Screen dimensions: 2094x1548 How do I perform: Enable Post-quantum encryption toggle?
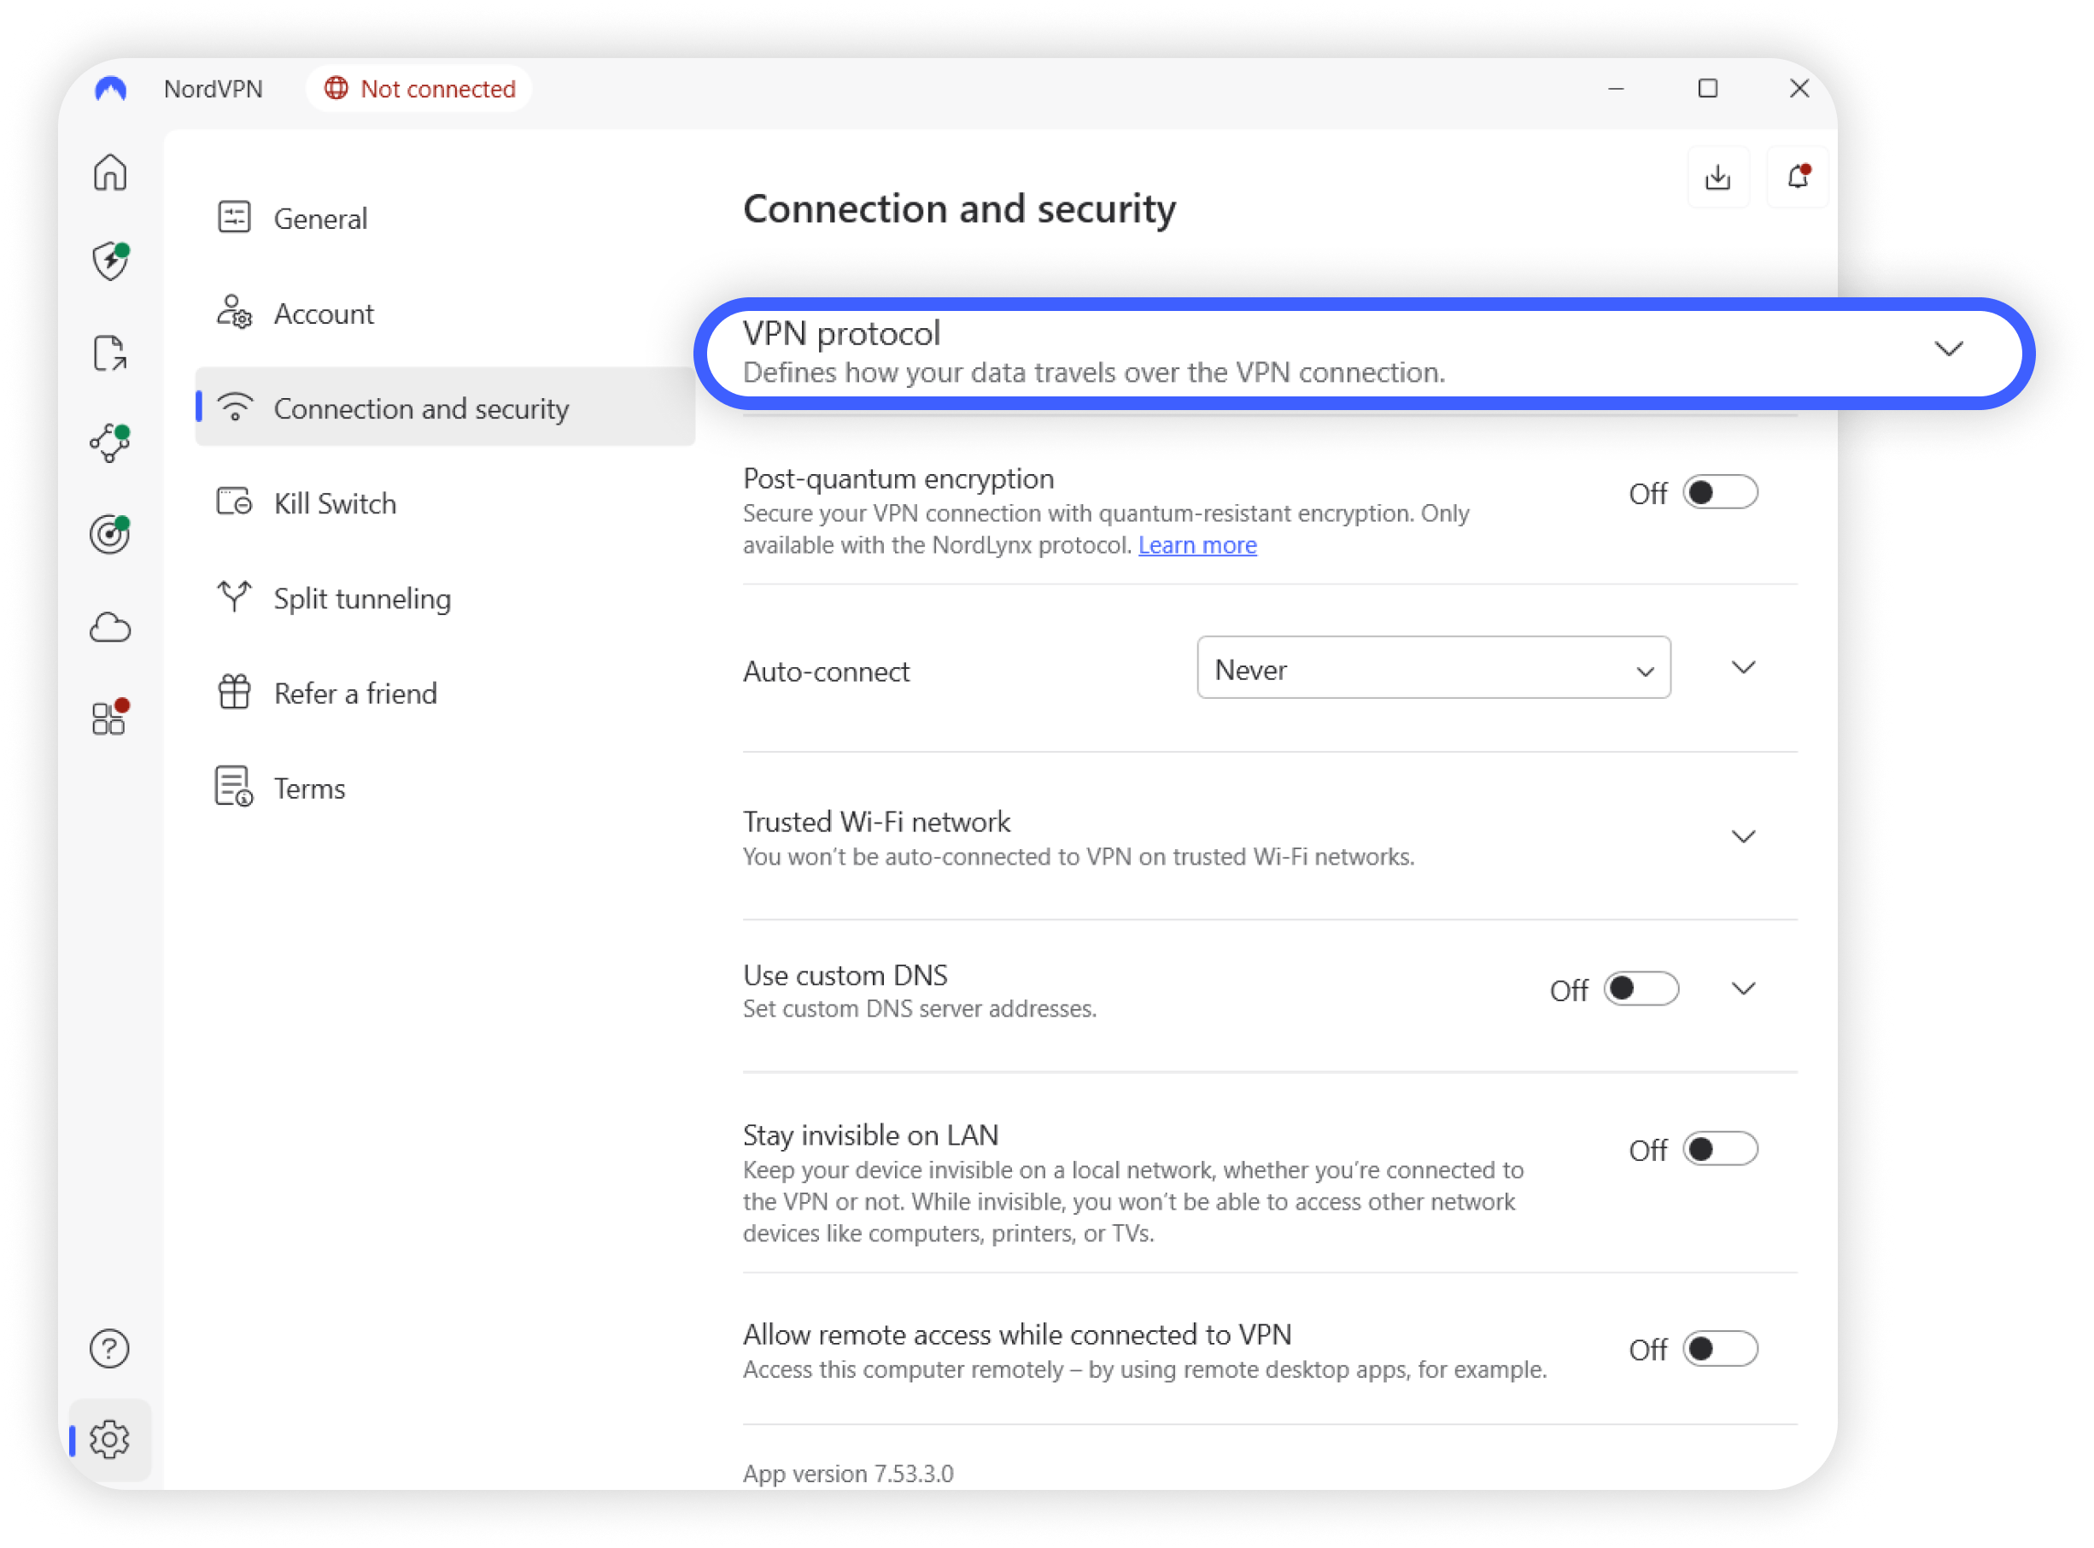(1719, 493)
